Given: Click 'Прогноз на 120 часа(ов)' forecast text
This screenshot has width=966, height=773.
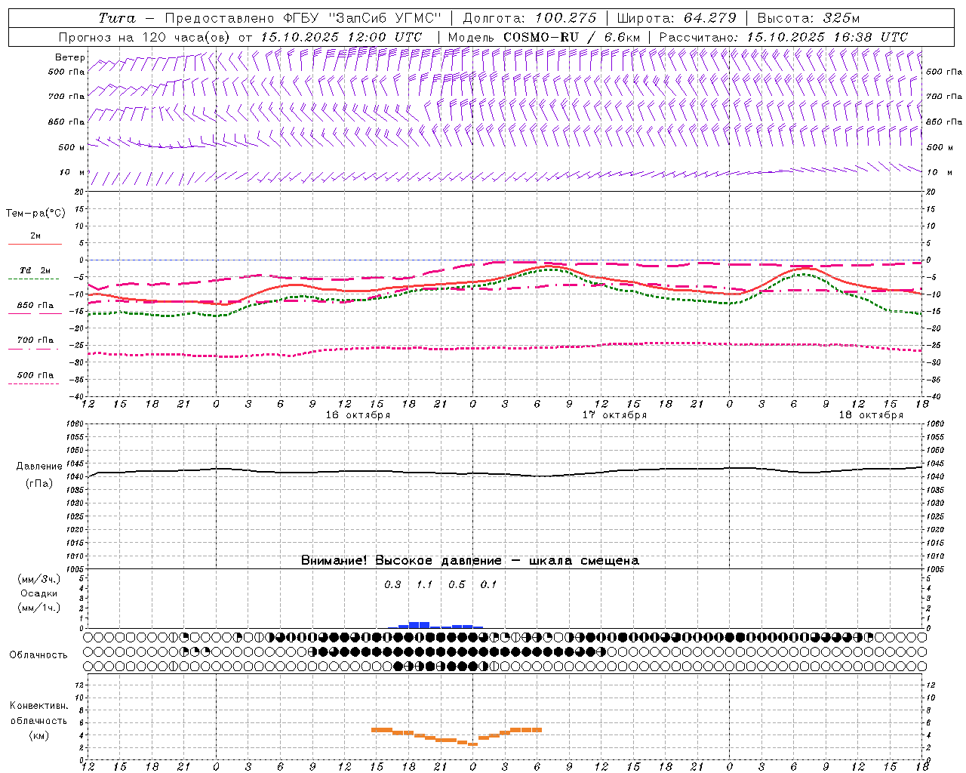Looking at the screenshot, I should coord(146,37).
